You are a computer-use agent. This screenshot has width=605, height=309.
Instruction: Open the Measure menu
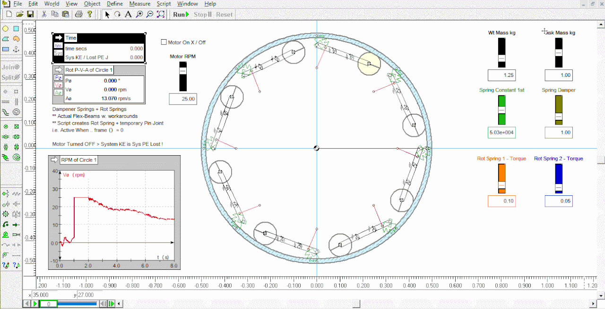coord(140,4)
